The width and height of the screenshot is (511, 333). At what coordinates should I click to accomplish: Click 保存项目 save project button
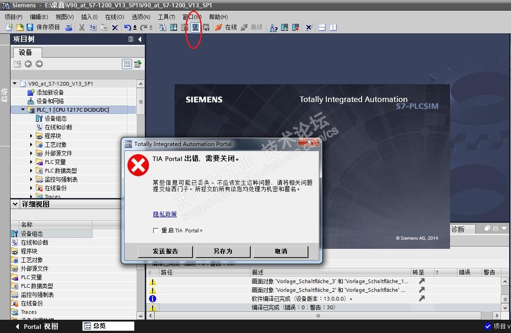pyautogui.click(x=44, y=27)
